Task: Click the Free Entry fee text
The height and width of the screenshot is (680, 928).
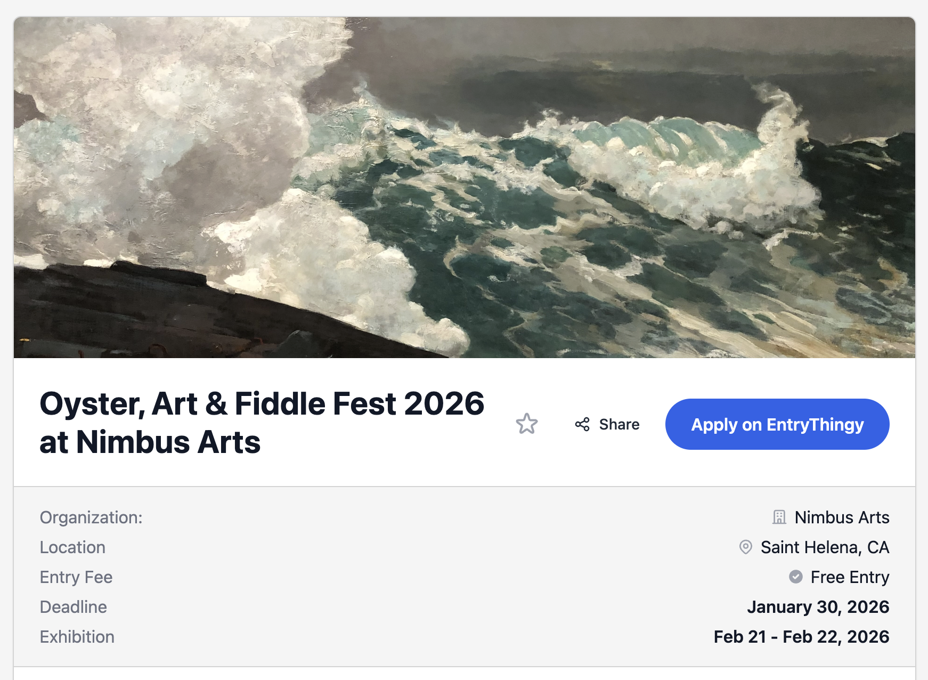Action: coord(850,577)
